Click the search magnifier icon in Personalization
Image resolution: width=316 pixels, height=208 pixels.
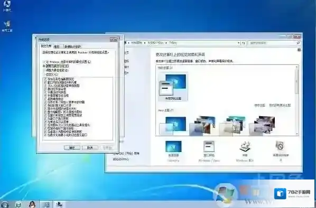tap(298, 43)
